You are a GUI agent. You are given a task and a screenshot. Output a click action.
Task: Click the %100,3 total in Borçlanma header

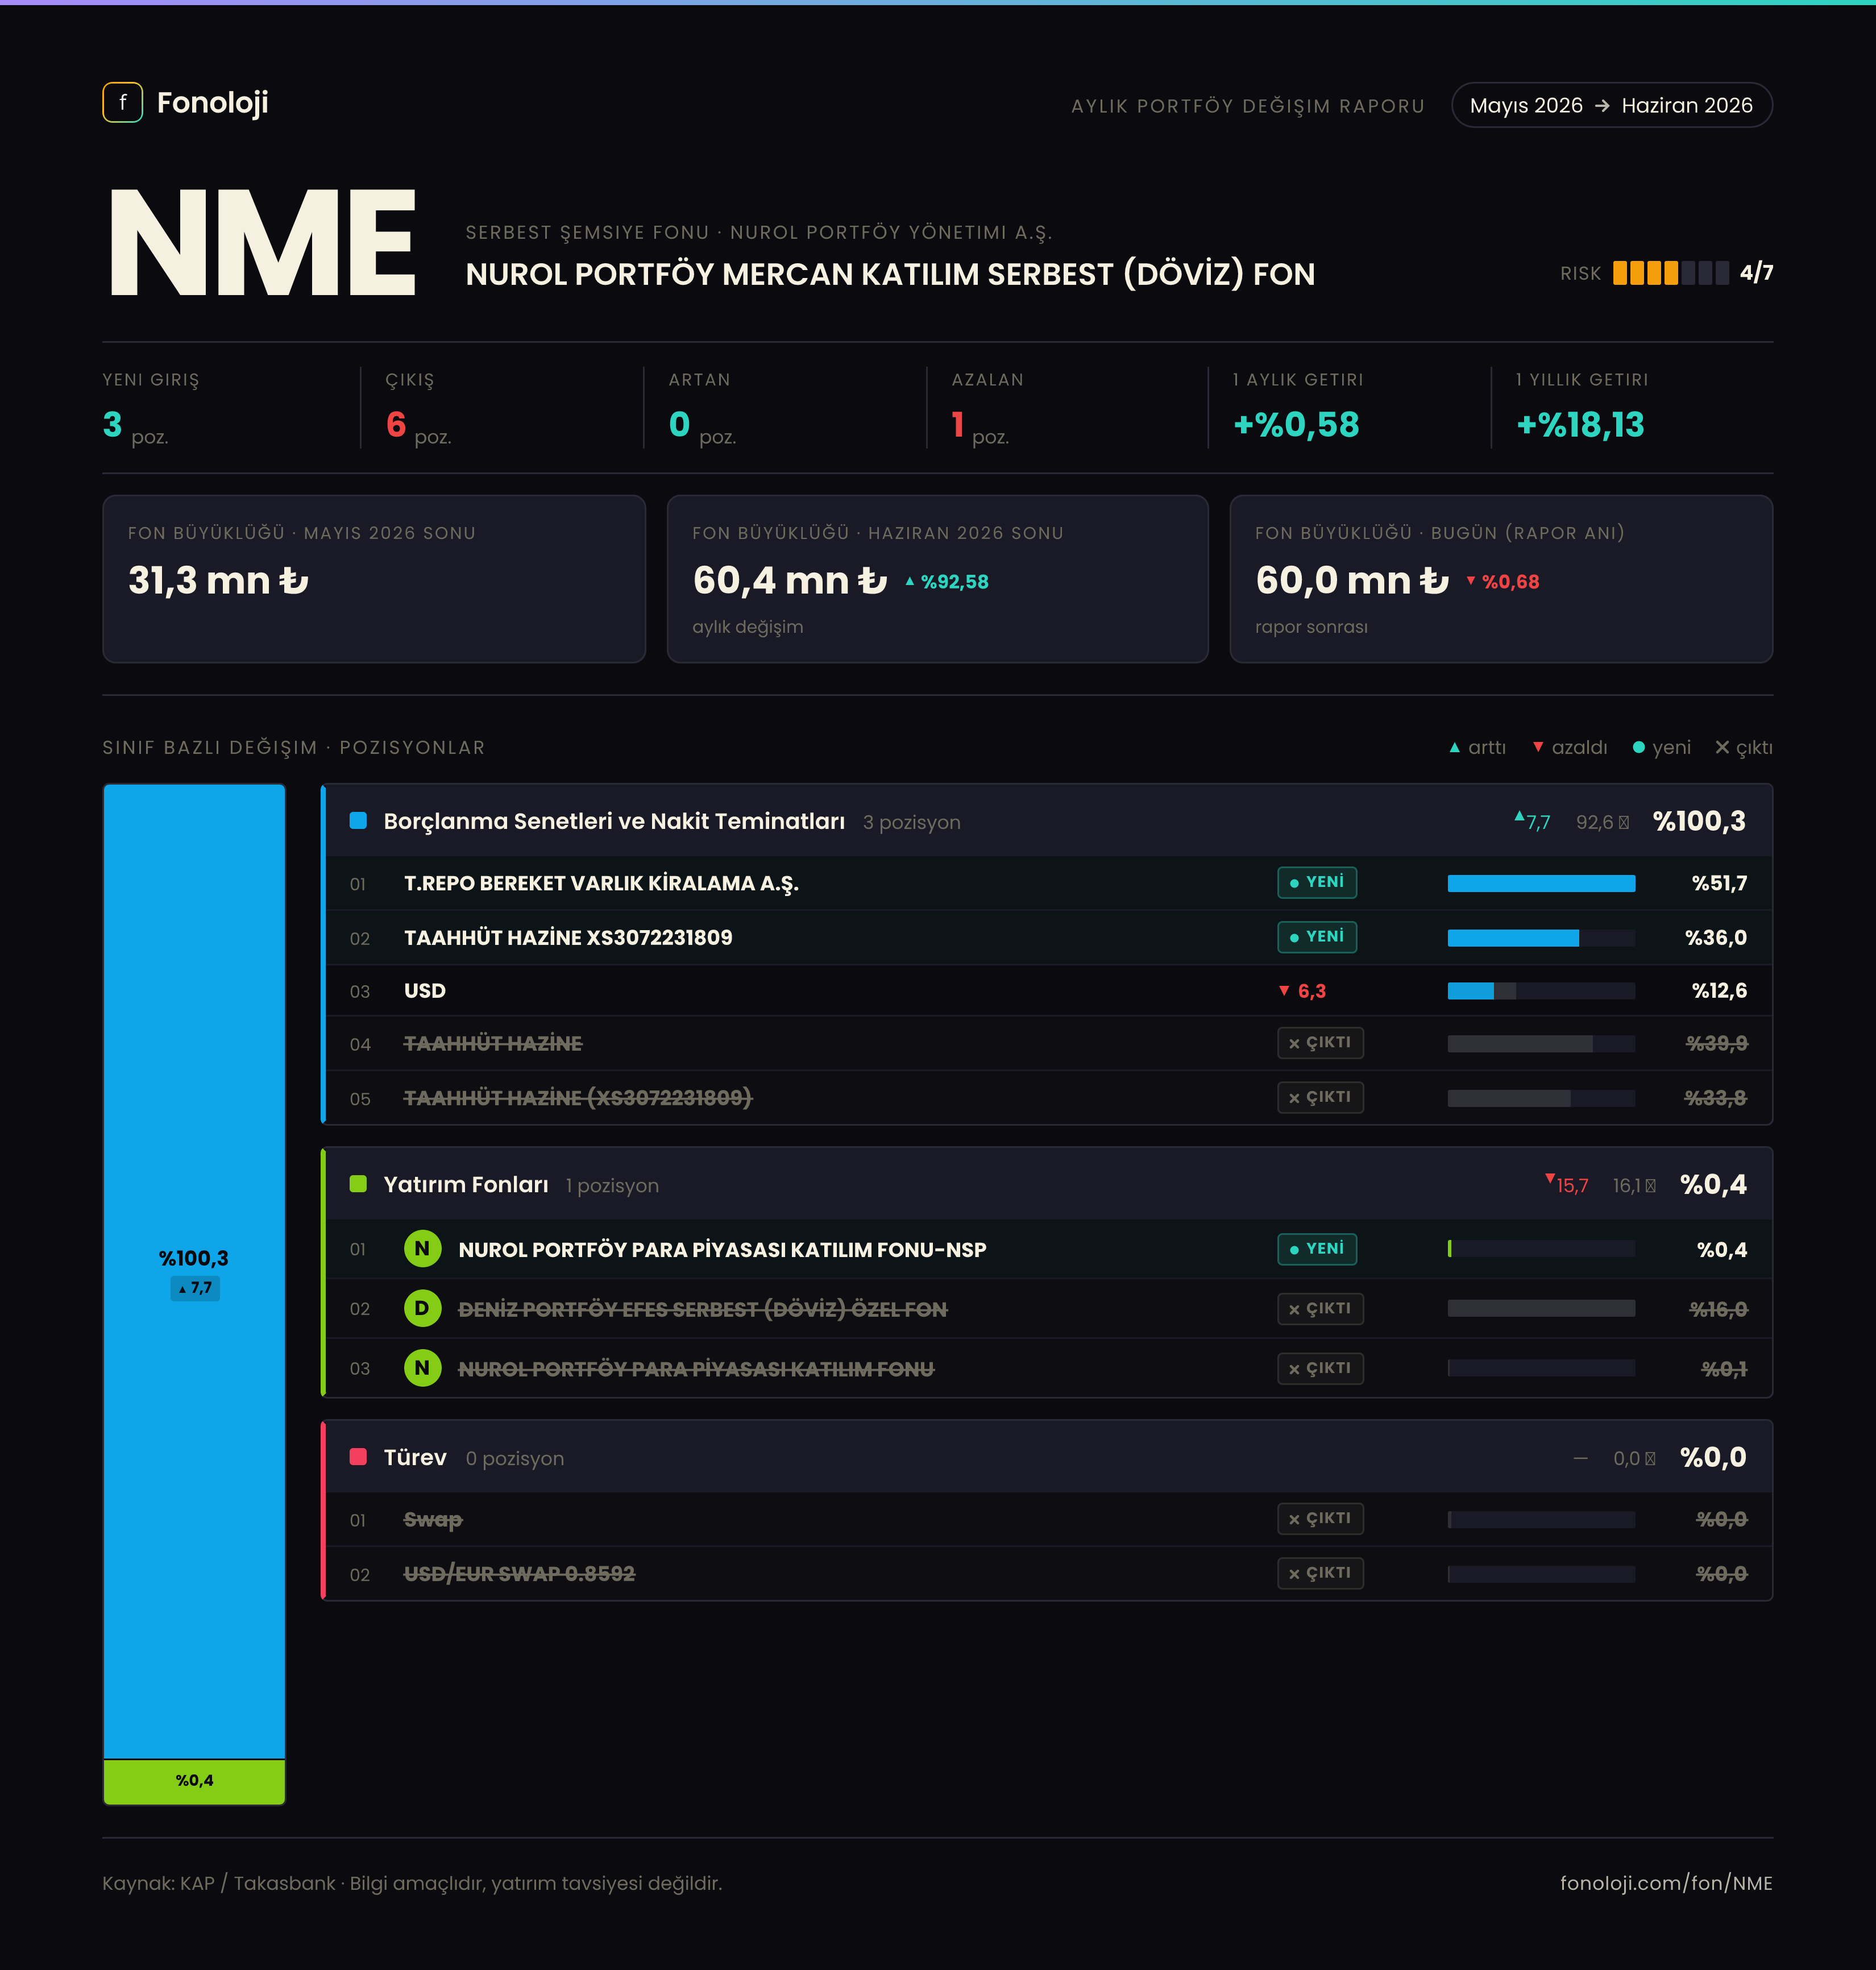click(1699, 821)
